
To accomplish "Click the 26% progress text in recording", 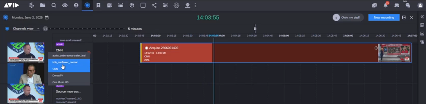I will 147,60.
